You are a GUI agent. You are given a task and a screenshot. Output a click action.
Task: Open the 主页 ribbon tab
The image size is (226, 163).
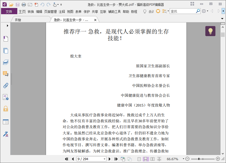(x=22, y=12)
